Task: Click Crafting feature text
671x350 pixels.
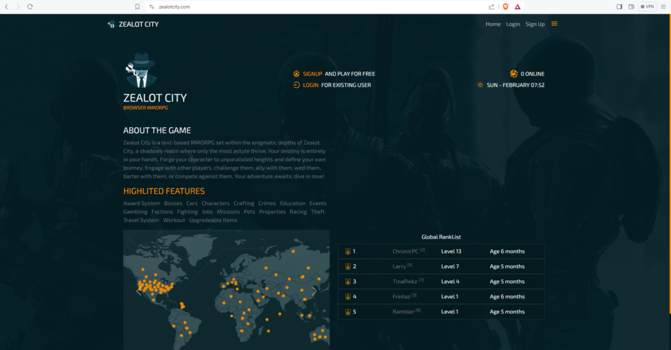Action: tap(244, 203)
